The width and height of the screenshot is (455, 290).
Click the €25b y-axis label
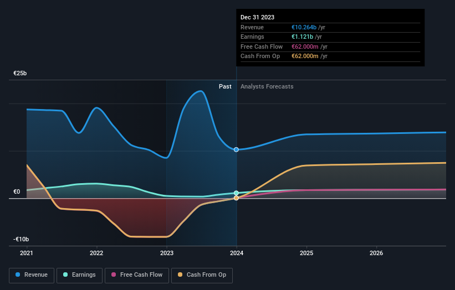coord(20,73)
